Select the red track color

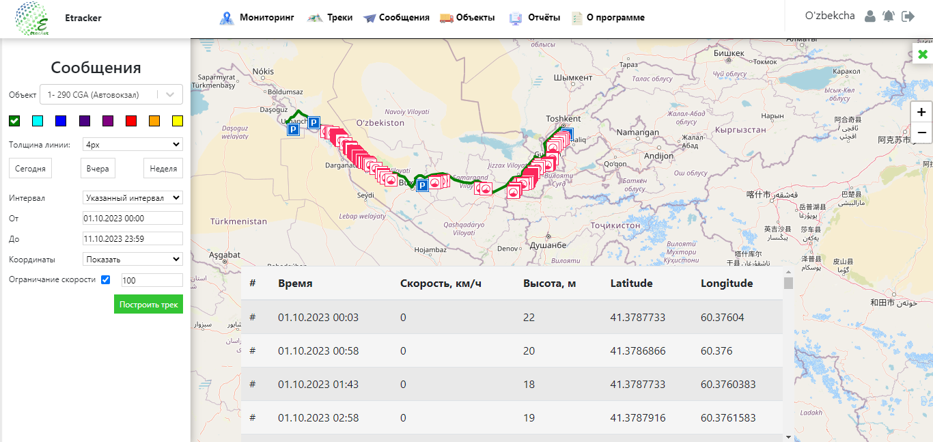(131, 121)
